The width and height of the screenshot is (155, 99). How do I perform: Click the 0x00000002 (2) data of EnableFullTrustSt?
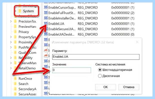point(123,13)
